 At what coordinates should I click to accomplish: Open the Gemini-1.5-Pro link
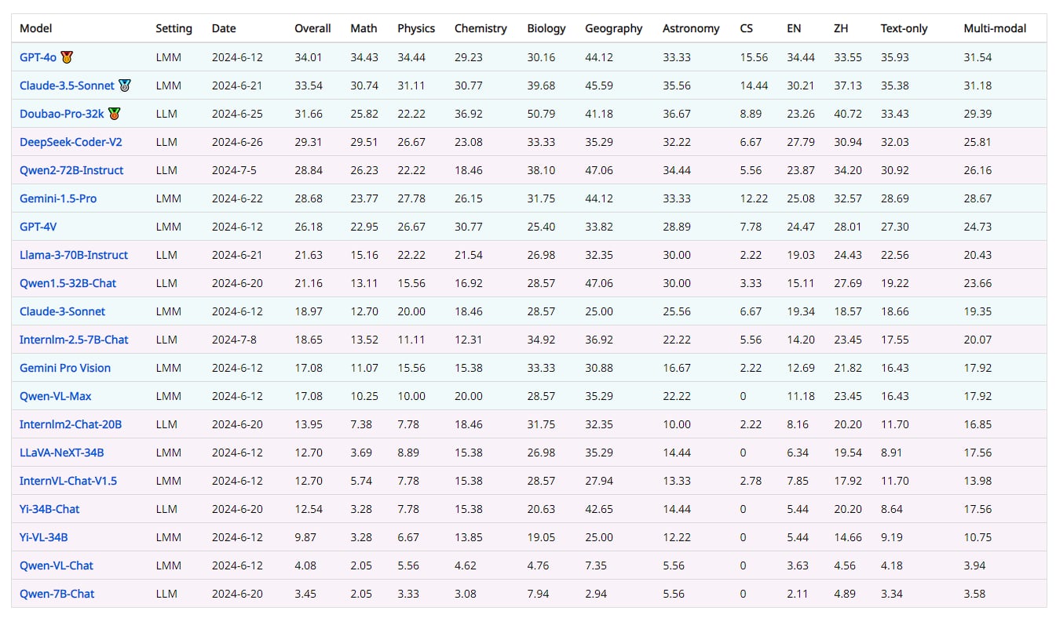coord(58,198)
